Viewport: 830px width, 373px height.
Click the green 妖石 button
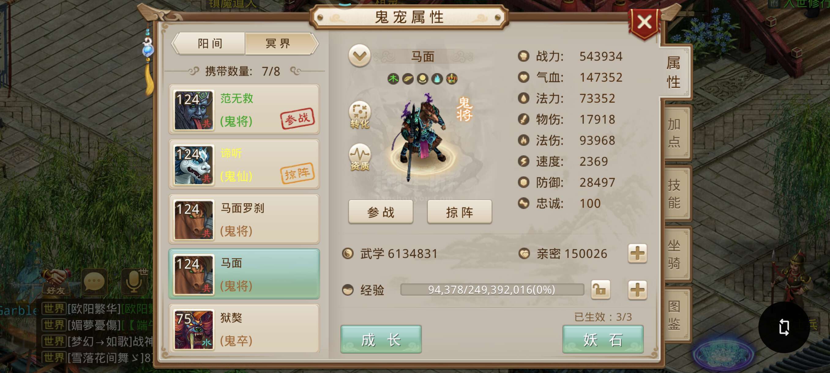603,339
